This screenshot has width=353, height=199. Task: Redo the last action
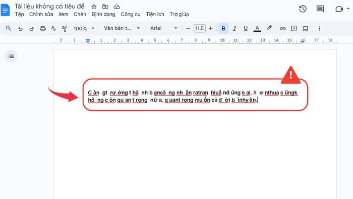pos(31,29)
